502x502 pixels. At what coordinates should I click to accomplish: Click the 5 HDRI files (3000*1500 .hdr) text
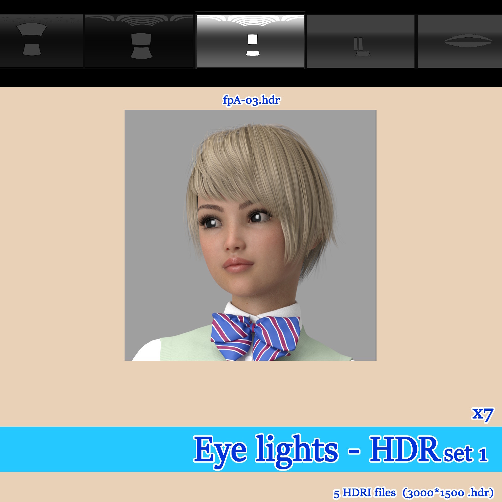(414, 493)
